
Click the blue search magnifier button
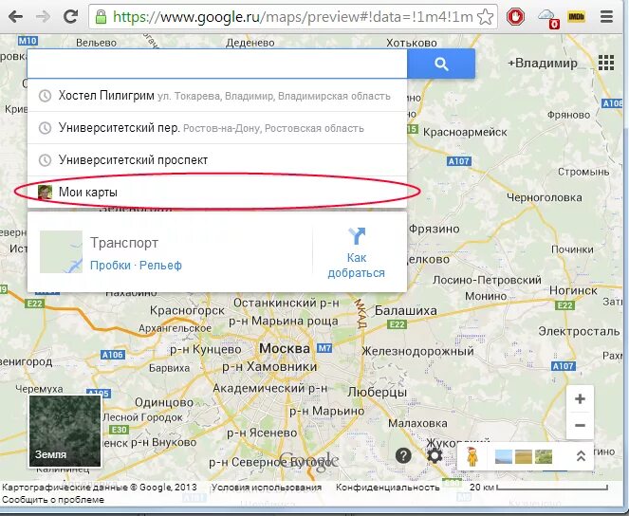click(441, 64)
